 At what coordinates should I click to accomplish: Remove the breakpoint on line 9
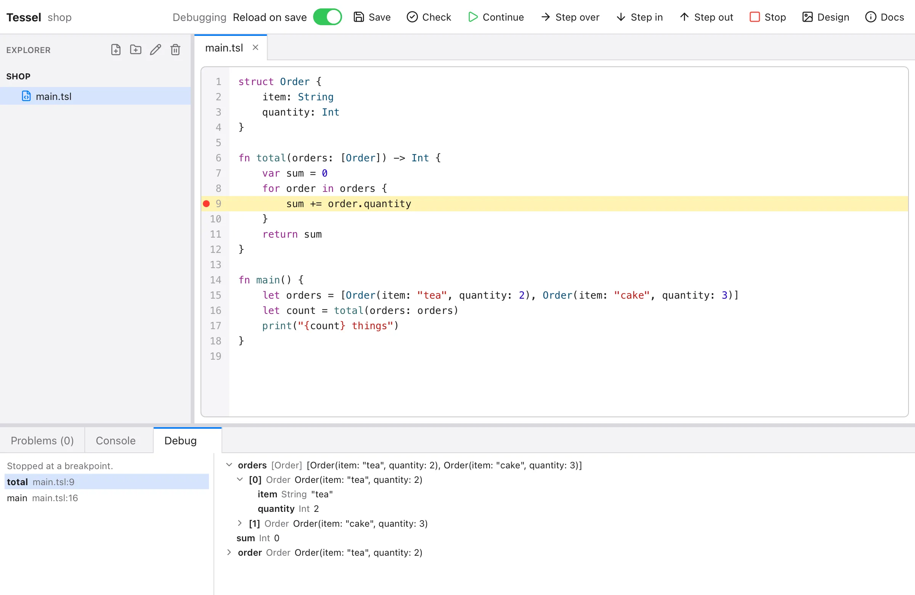pyautogui.click(x=207, y=203)
